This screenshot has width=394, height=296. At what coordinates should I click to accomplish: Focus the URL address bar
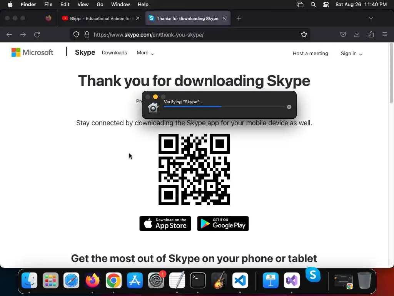190,34
